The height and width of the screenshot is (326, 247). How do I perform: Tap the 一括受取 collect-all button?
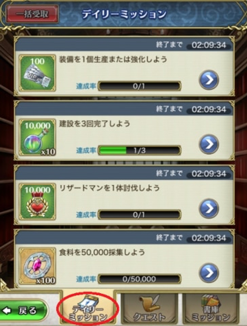coord(32,14)
